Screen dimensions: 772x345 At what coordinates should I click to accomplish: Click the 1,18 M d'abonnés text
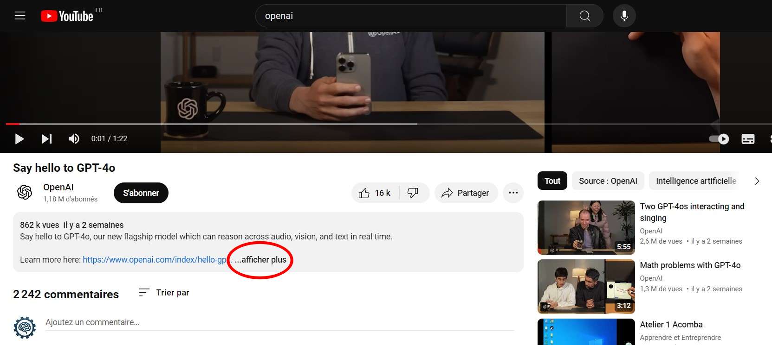pos(71,199)
